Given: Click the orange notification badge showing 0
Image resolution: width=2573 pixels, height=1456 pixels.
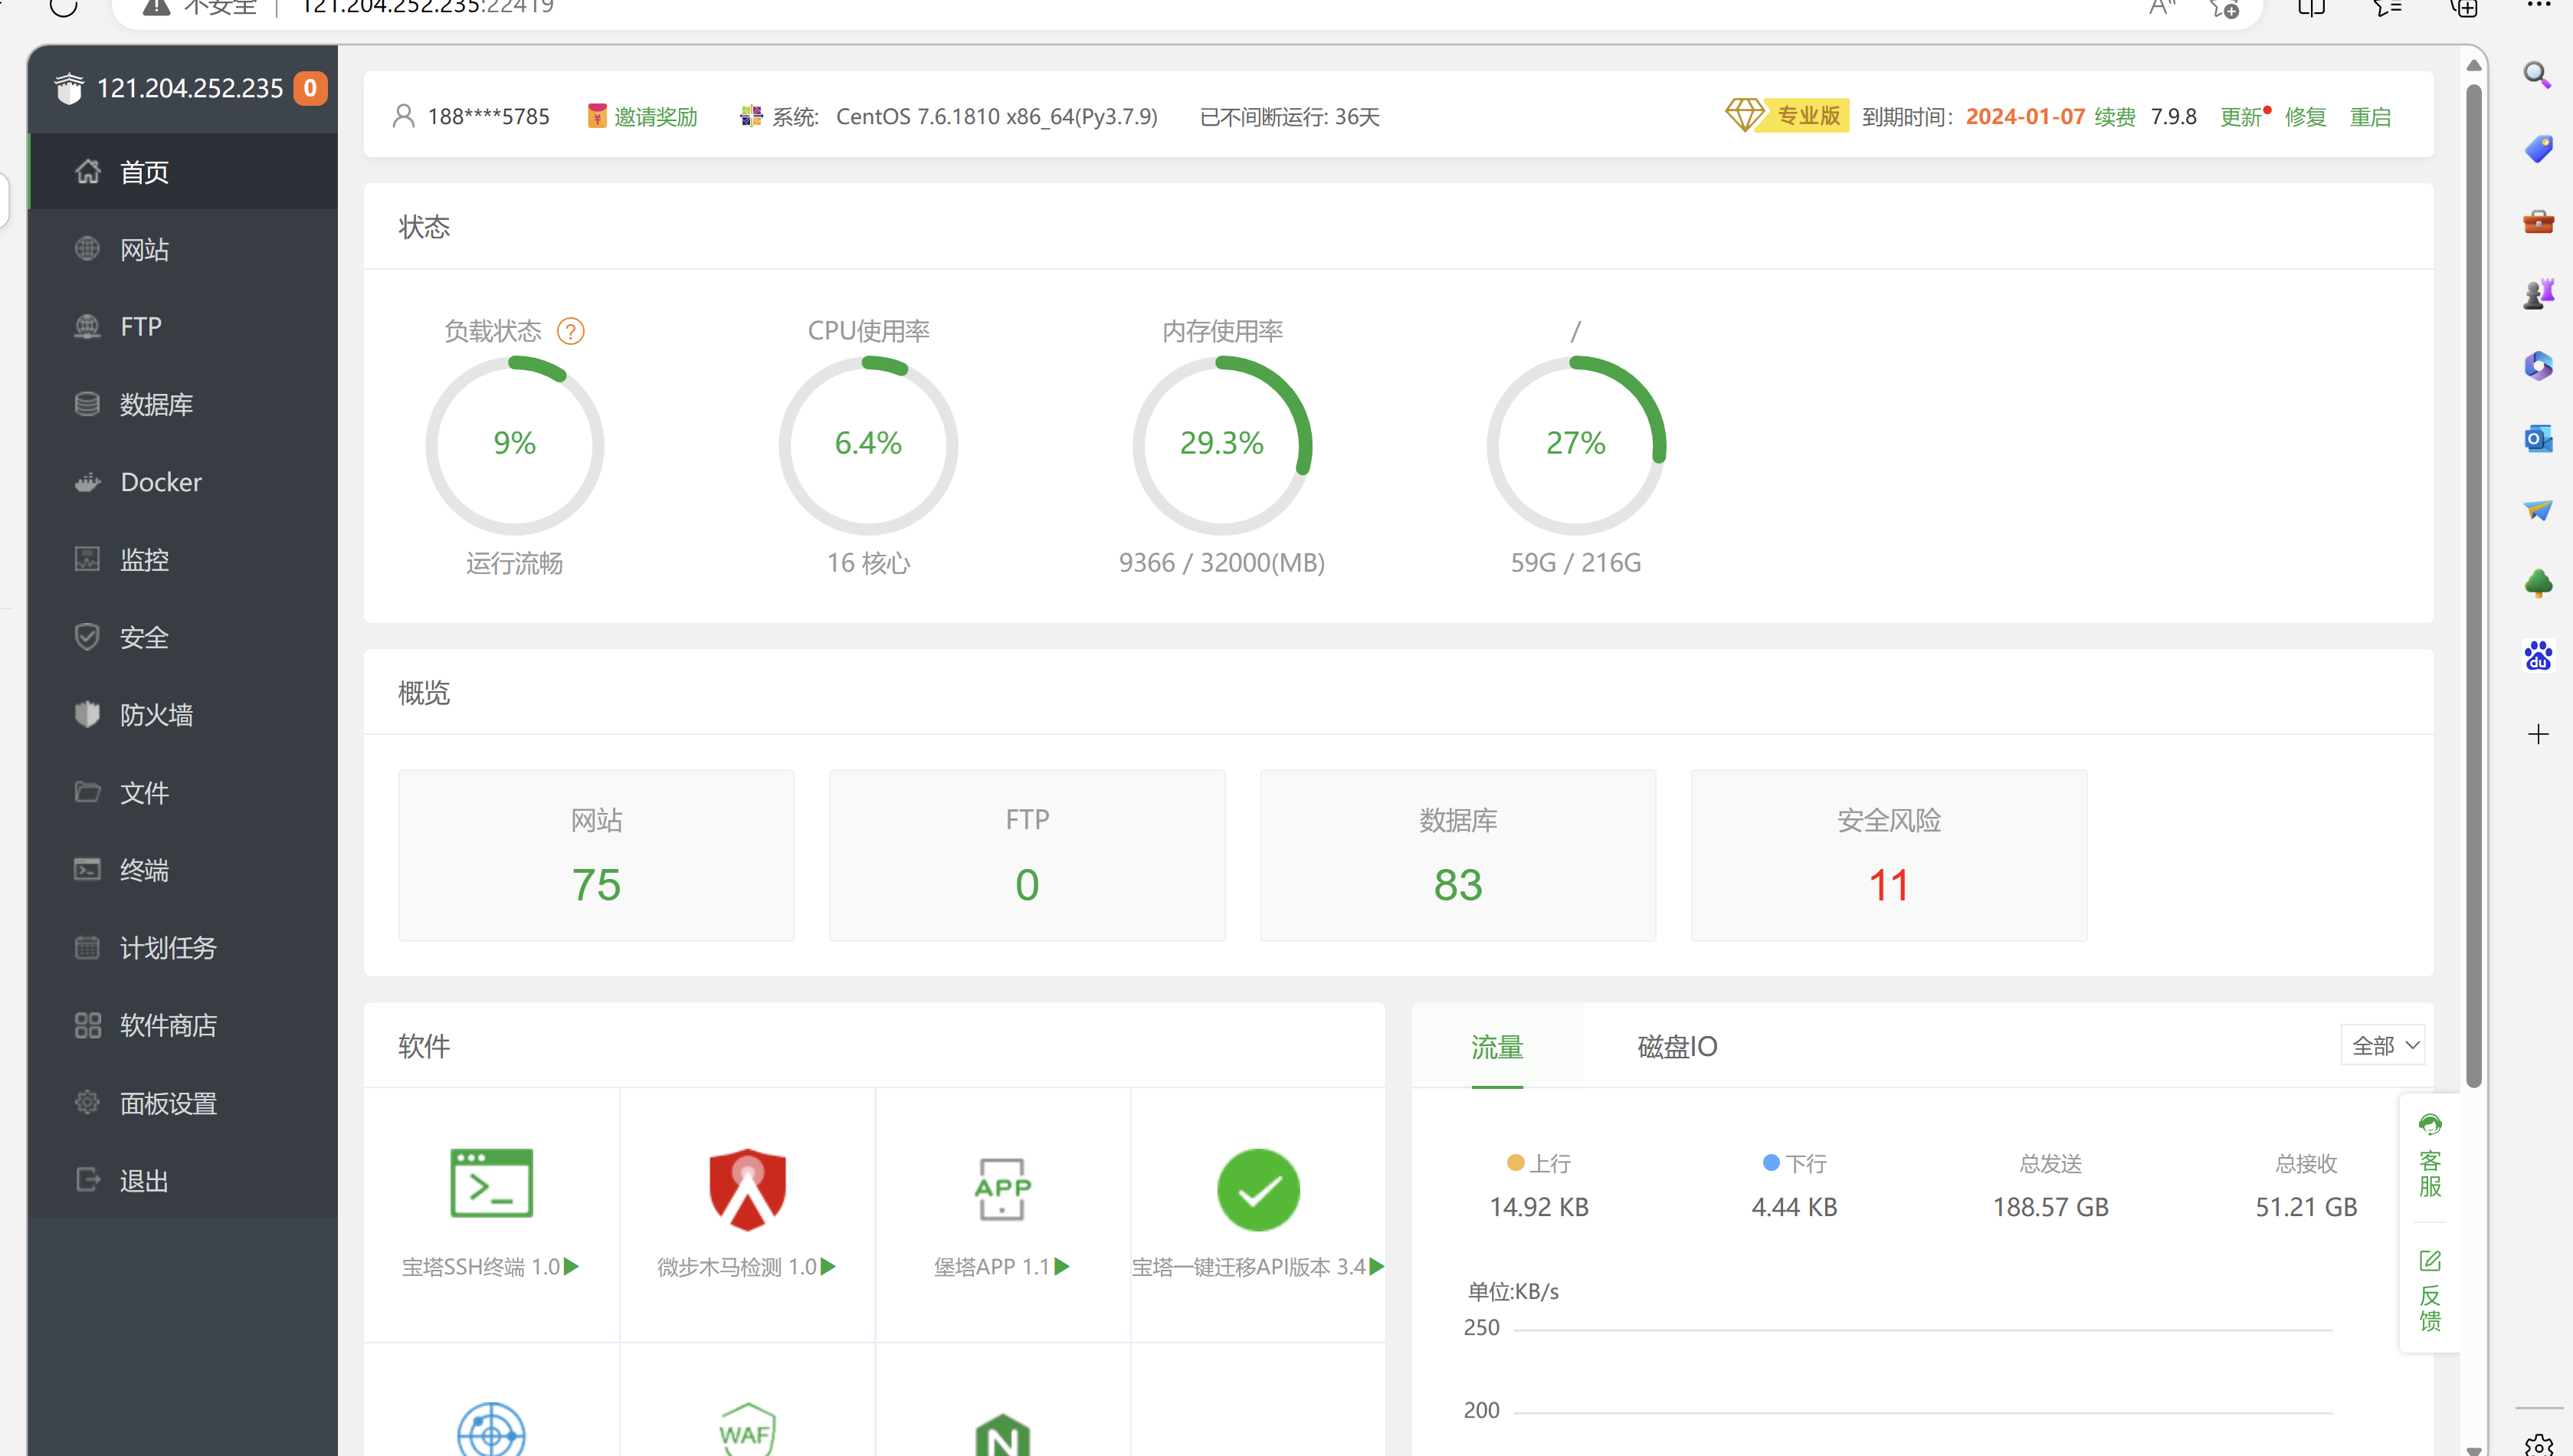Looking at the screenshot, I should (310, 88).
